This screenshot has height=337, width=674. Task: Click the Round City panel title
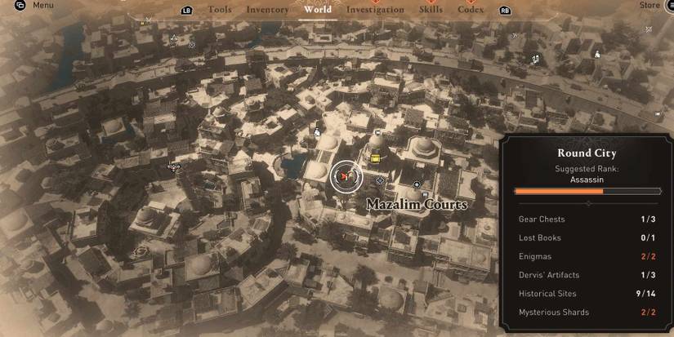pyautogui.click(x=587, y=153)
